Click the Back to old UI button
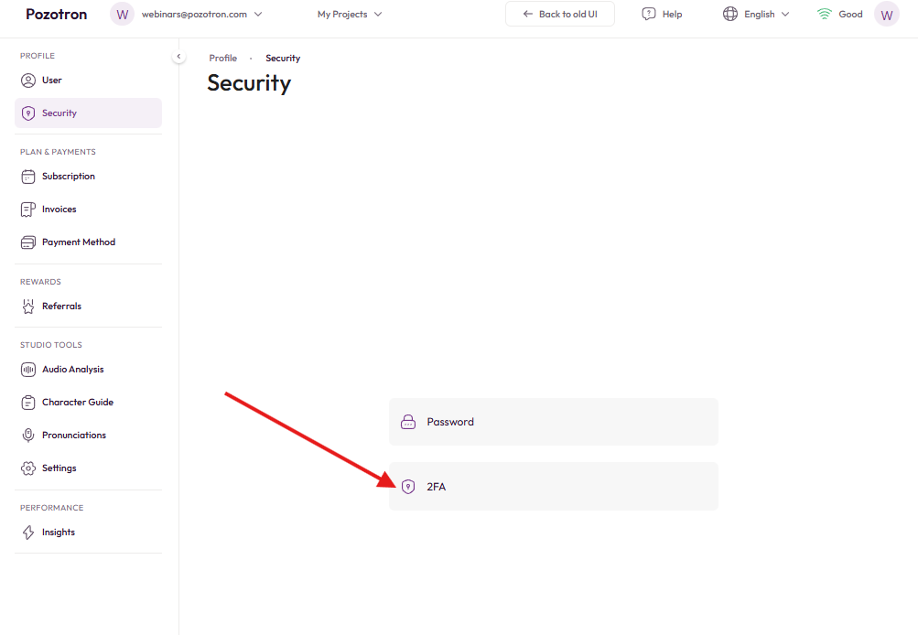 tap(559, 15)
